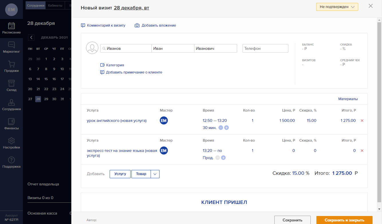Image resolution: width=382 pixels, height=224 pixels.
Task: Increase duration of урок английского
Action: tap(227, 128)
